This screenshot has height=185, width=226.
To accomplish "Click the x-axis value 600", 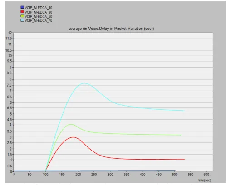I will (x=206, y=175).
